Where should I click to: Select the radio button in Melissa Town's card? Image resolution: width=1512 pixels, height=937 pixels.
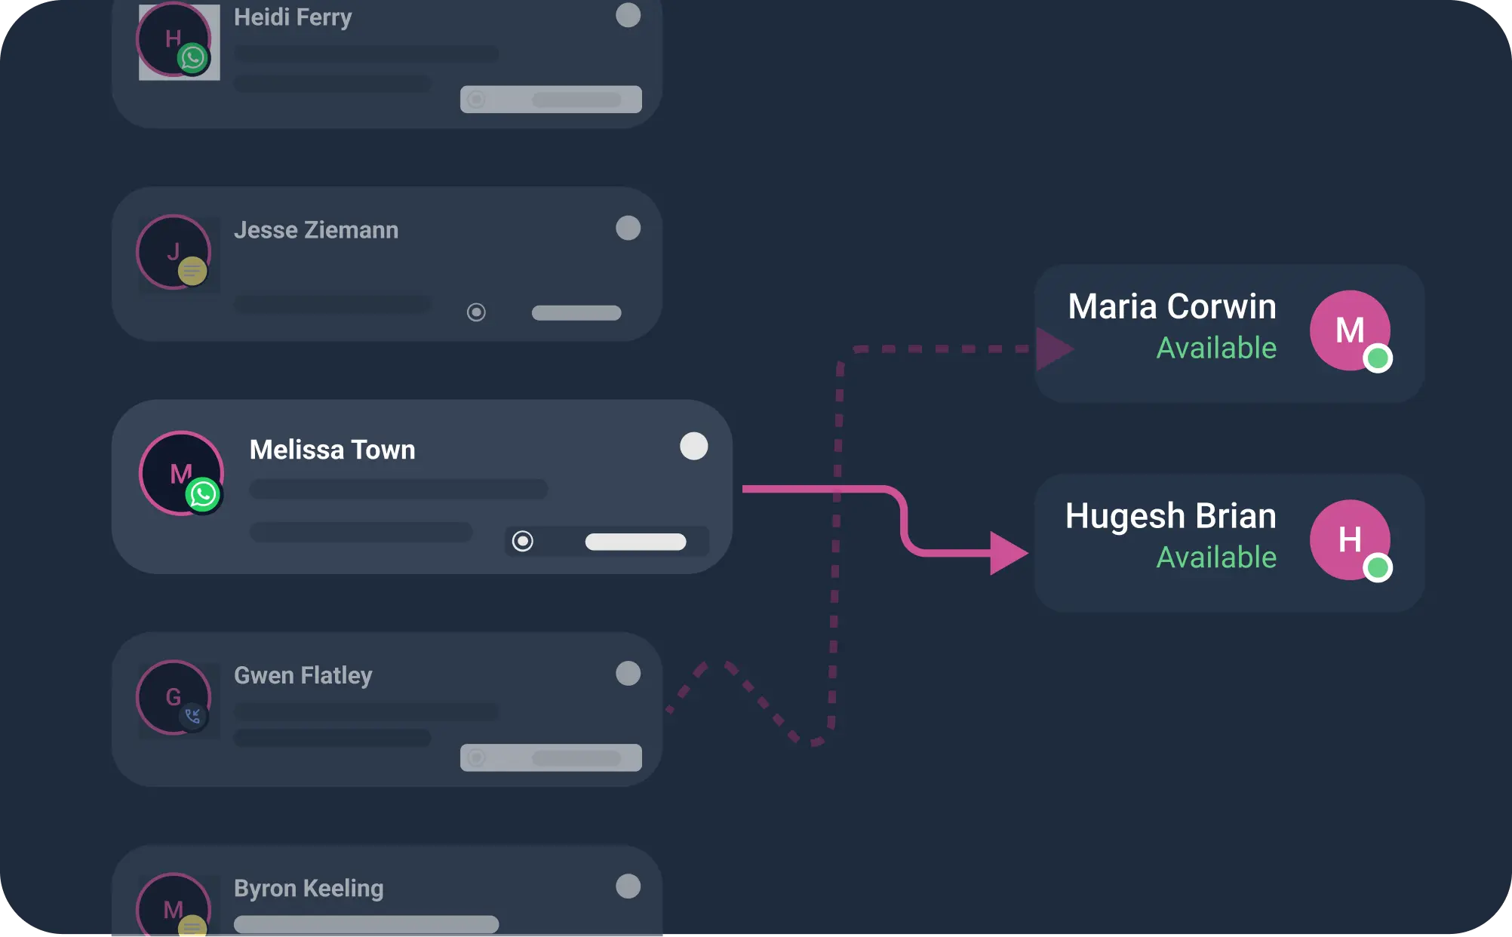(x=522, y=541)
